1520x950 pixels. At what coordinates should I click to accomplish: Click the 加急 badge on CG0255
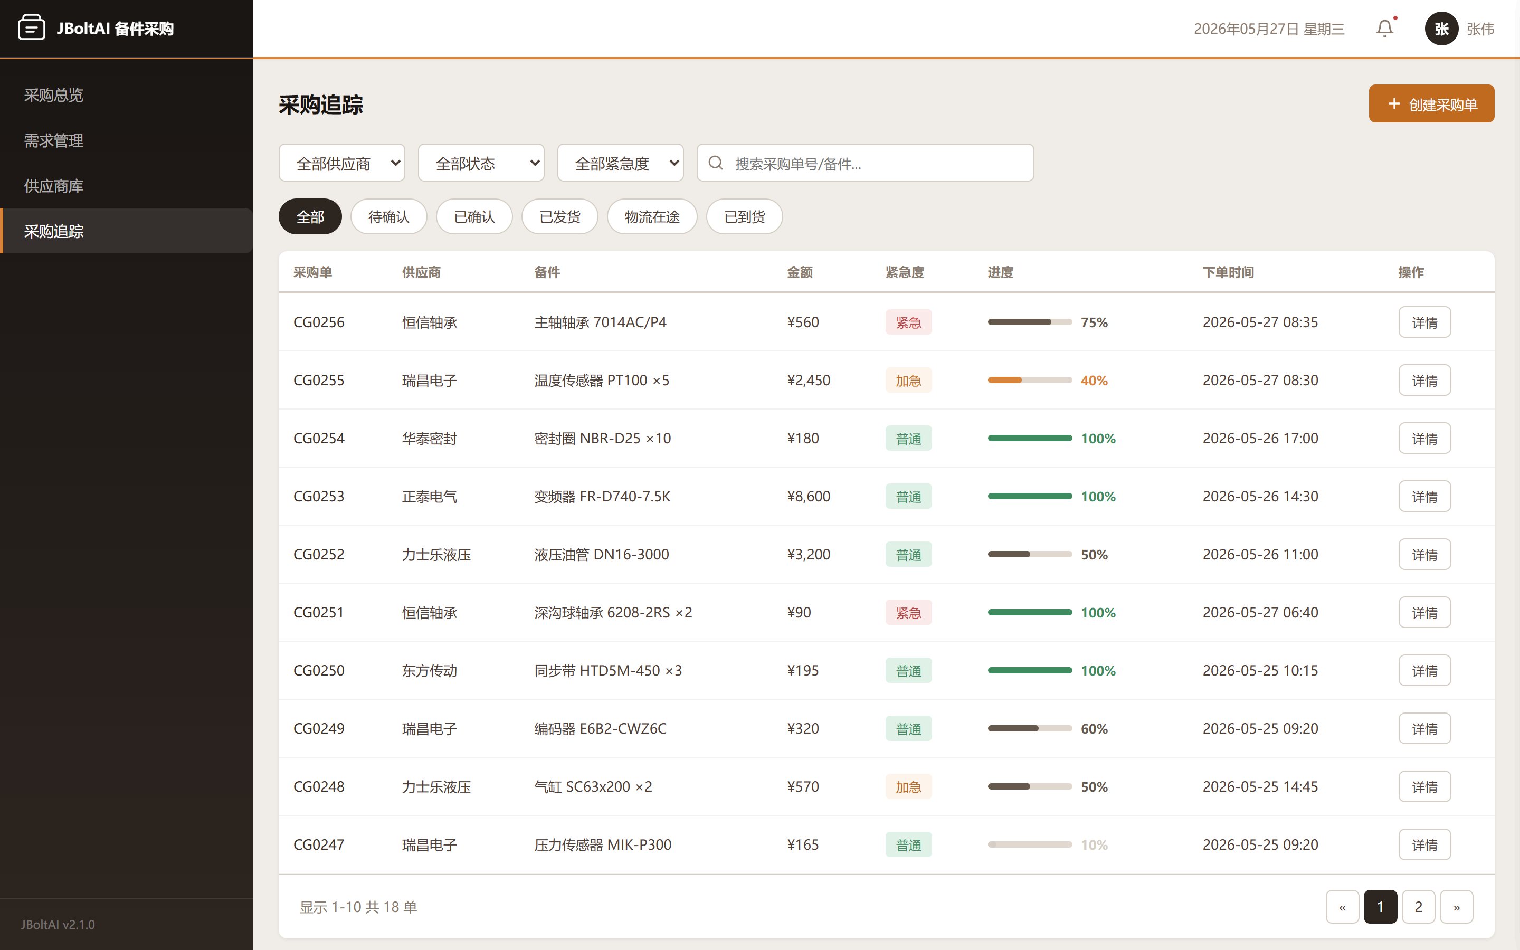point(908,380)
